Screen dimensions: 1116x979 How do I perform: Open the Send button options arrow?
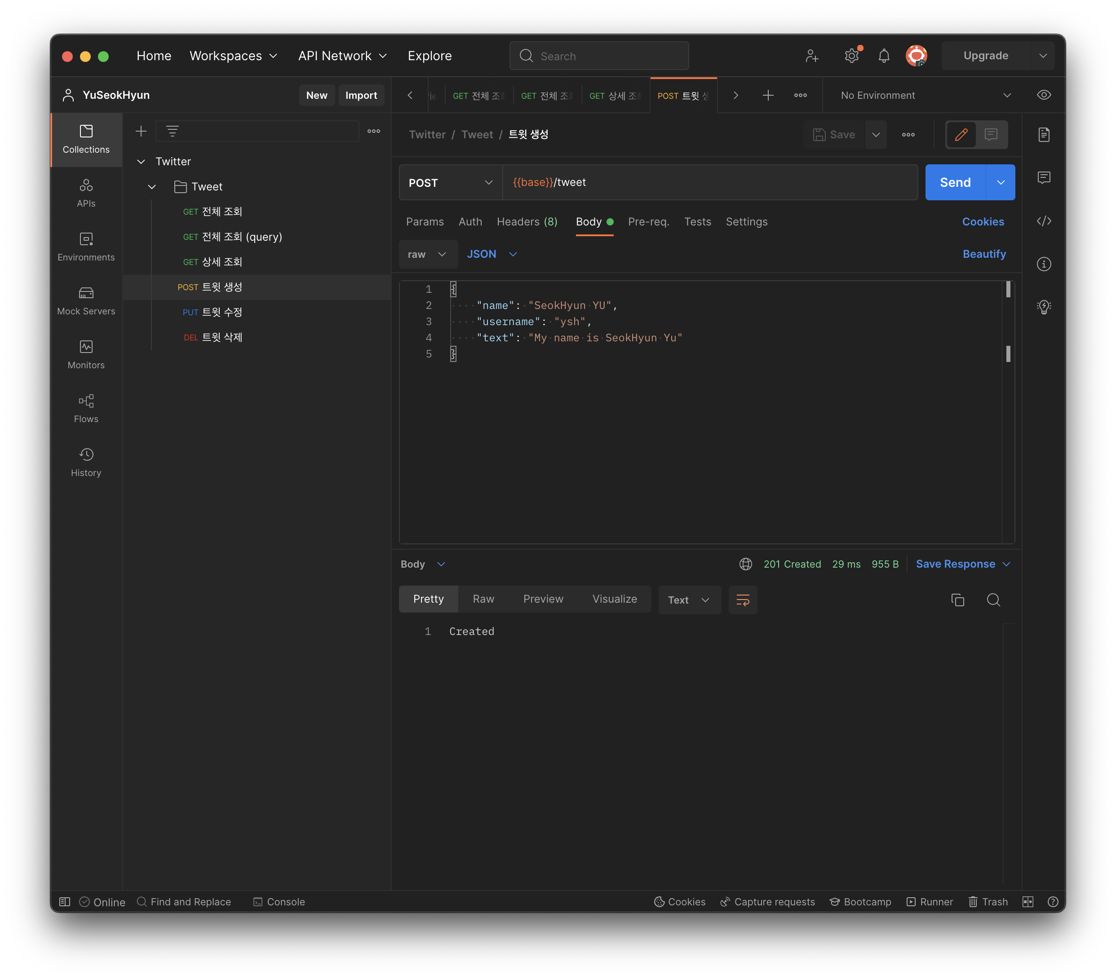click(x=1000, y=182)
